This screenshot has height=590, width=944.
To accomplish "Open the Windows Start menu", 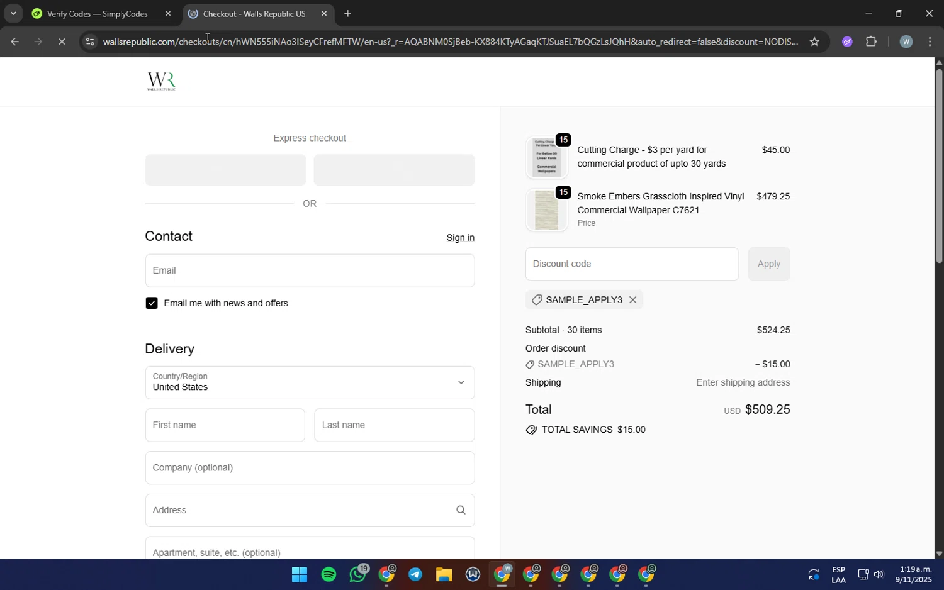I will 300,574.
